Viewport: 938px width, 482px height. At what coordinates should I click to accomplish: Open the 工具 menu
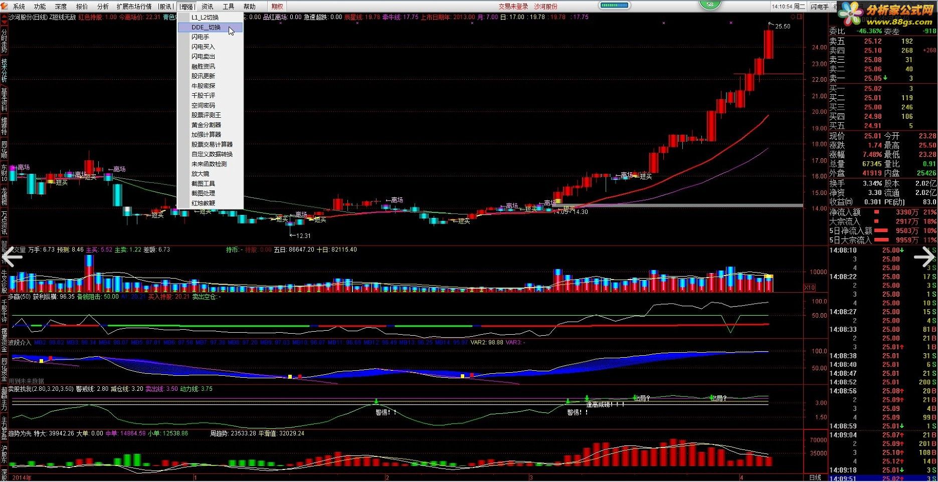tap(228, 7)
